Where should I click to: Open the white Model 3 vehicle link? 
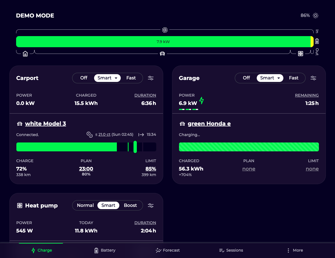[x=46, y=124]
